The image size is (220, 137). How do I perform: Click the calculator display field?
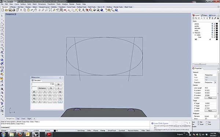click(43, 84)
